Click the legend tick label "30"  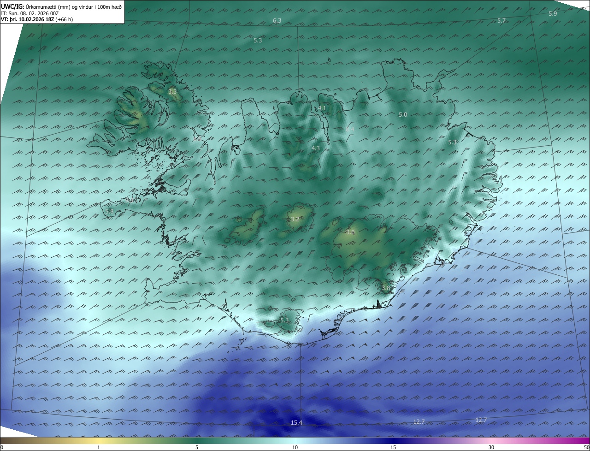(491, 447)
